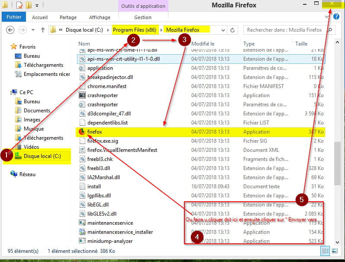Select the d3dcompiler_47.dll file icon

pos(82,114)
